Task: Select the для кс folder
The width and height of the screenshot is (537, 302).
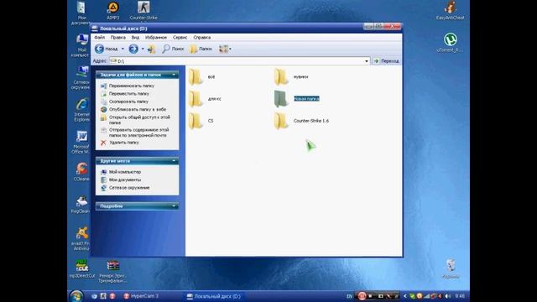Action: click(x=205, y=99)
